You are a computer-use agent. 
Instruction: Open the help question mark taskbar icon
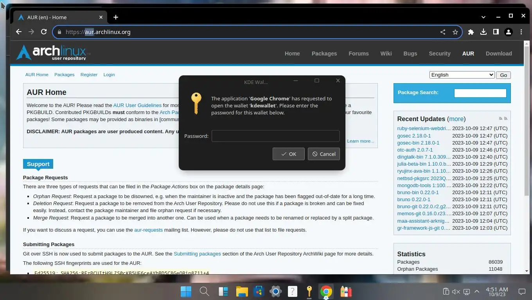292,291
